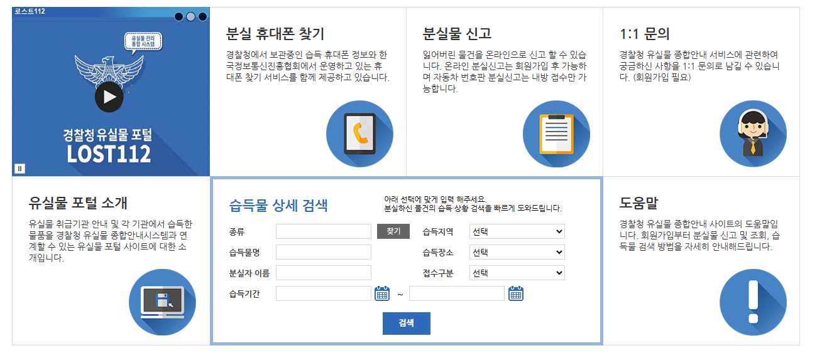Viewport: 822px width, 363px height.
Task: Click the orange phone icon for 분실 휴대폰 찾기
Action: [x=359, y=134]
